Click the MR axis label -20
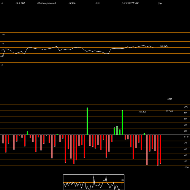Viewport: 190px width, 190px height. [185, 143]
